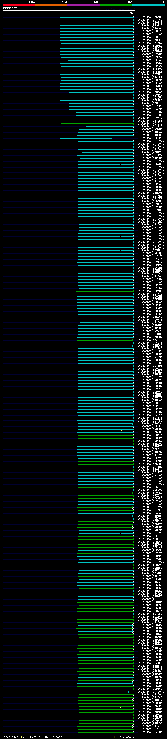Click the UniRef100_Q84P96 label

[x=150, y=109]
